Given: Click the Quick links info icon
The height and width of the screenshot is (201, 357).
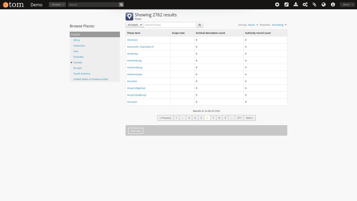Looking at the screenshot, I should click(333, 4).
